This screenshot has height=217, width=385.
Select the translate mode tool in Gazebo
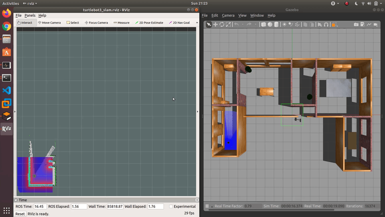(215, 25)
